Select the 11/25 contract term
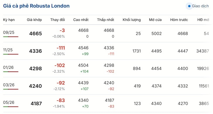The height and width of the screenshot is (114, 213). [8, 50]
